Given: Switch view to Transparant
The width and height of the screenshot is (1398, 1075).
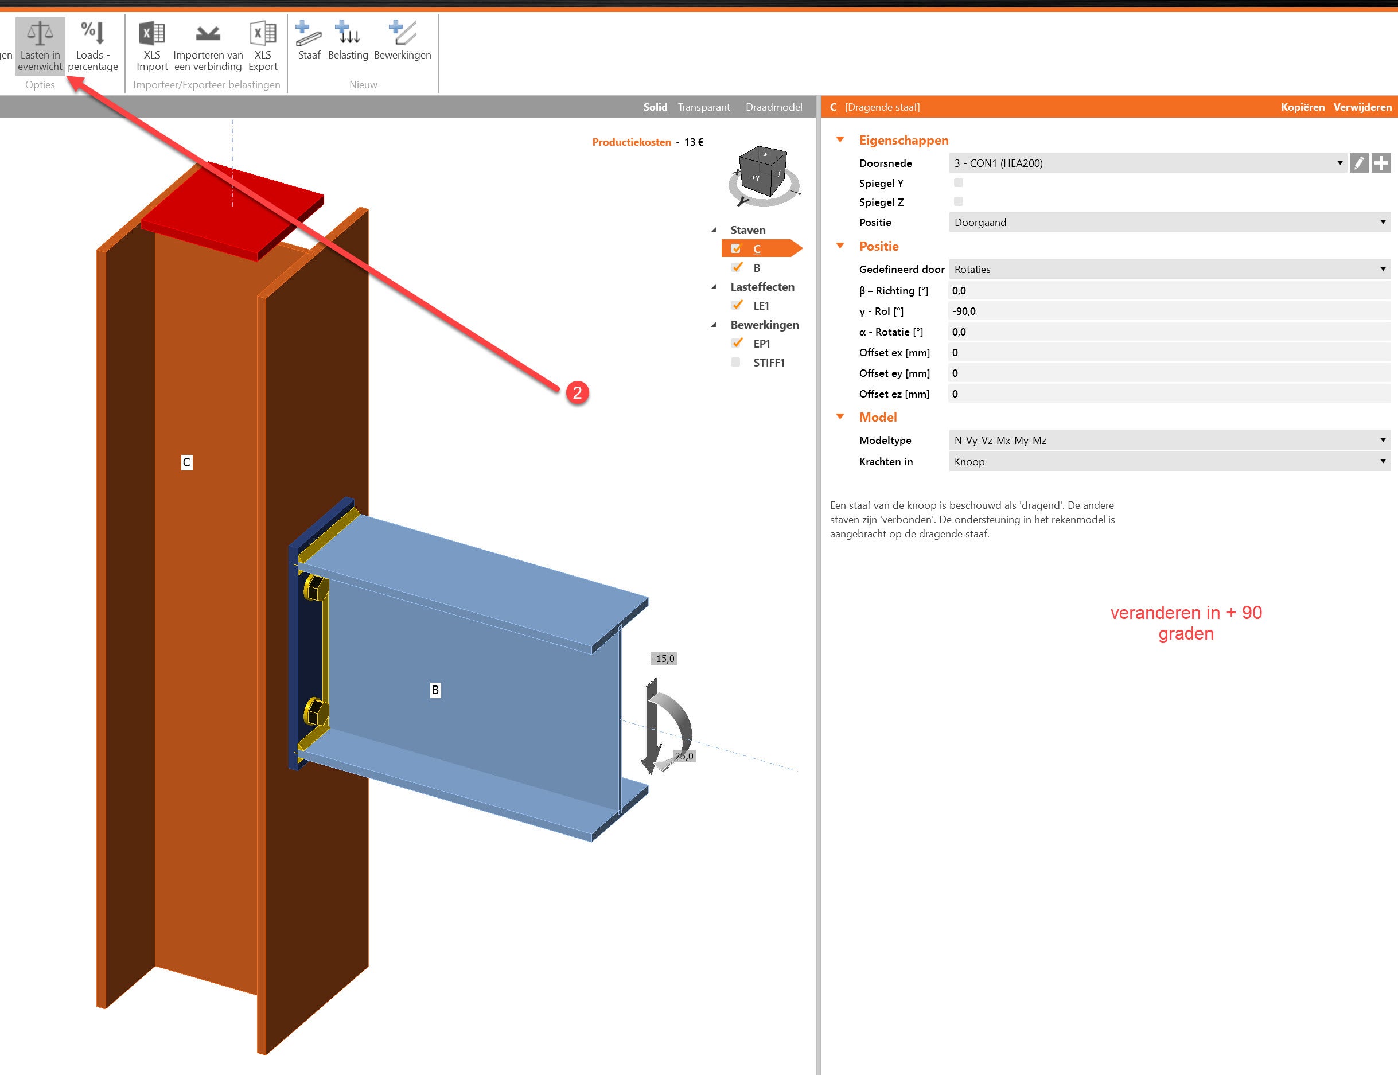Looking at the screenshot, I should 703,107.
